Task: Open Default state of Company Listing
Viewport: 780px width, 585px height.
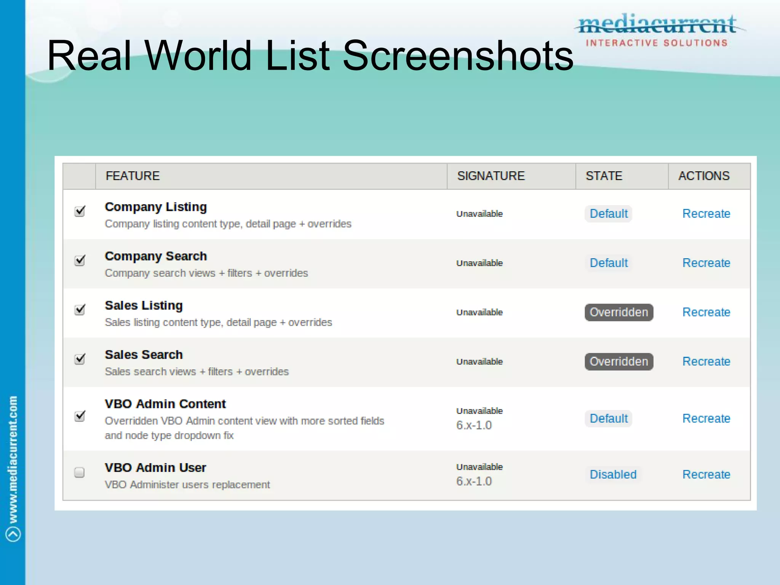Action: click(609, 214)
